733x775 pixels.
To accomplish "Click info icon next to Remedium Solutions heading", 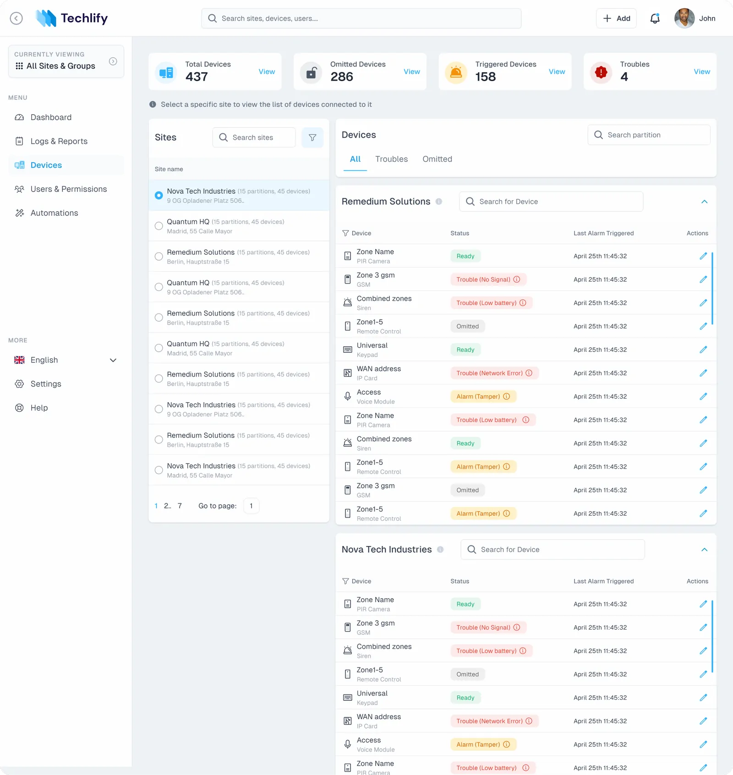I will pos(439,202).
